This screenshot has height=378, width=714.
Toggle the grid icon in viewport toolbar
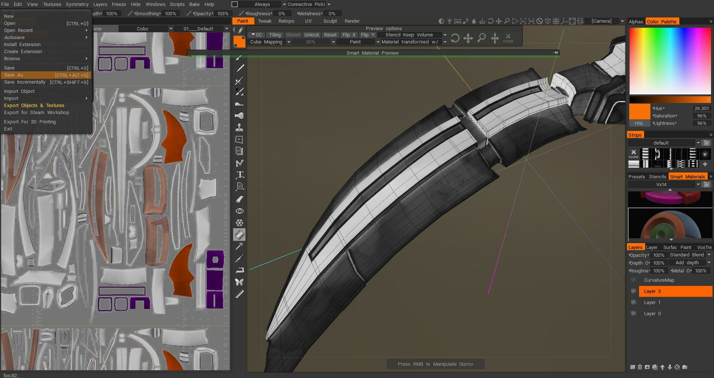click(x=556, y=21)
